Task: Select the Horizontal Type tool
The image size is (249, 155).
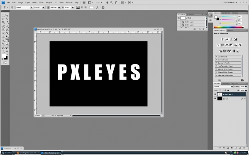Action: [x=7, y=41]
